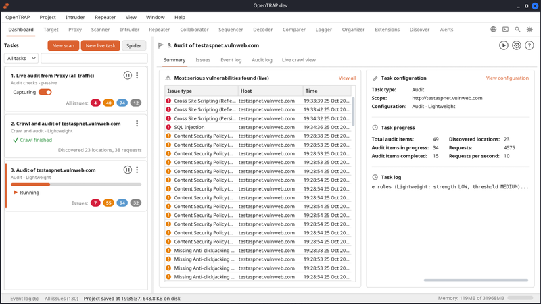Open task settings gear beside the audit title

517,45
